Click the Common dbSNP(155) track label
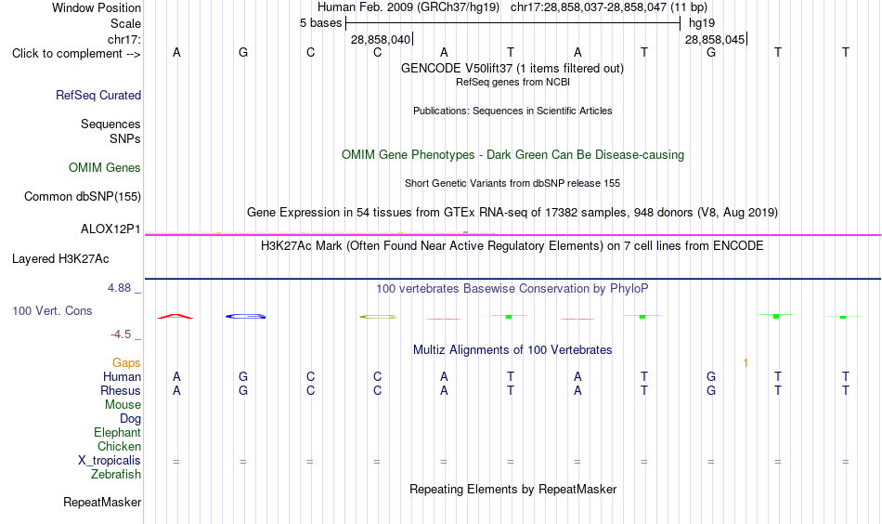The width and height of the screenshot is (882, 524). pos(83,196)
